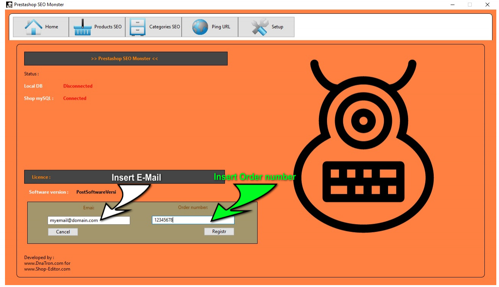Click the Disconnected status for Local DB

click(78, 86)
